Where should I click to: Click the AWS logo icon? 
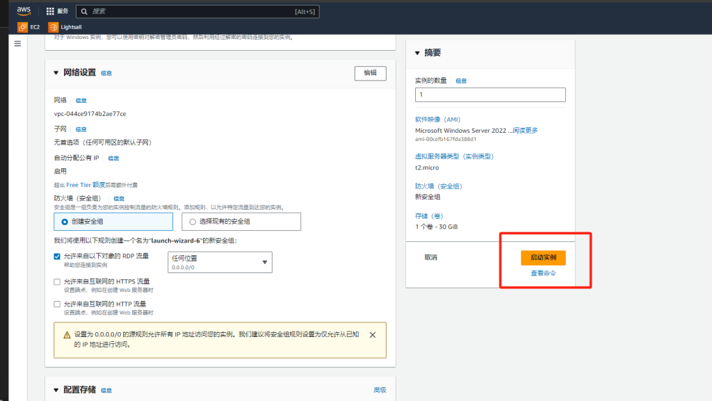pyautogui.click(x=24, y=10)
